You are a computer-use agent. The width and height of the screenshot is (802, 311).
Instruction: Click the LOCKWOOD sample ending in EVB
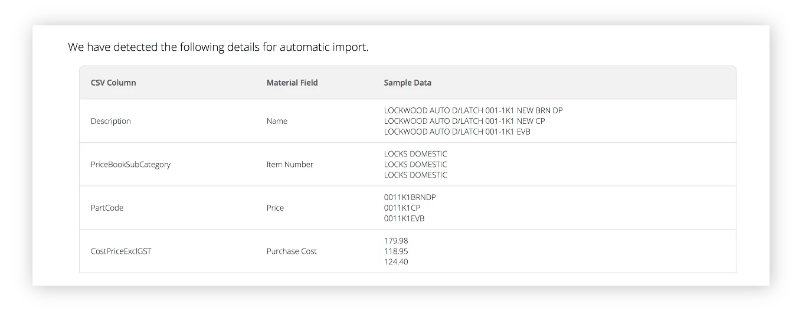(457, 132)
